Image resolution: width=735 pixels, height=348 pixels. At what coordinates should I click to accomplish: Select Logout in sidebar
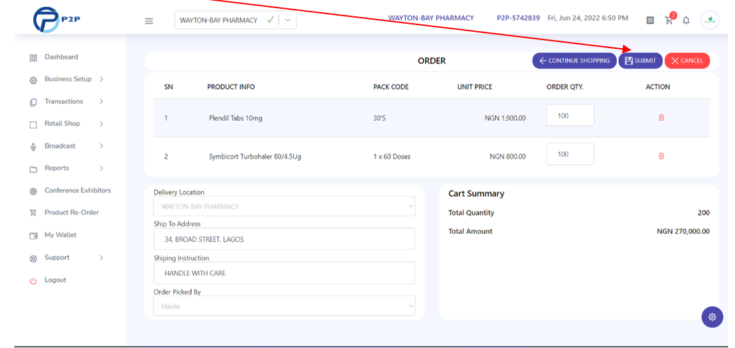[x=55, y=280]
